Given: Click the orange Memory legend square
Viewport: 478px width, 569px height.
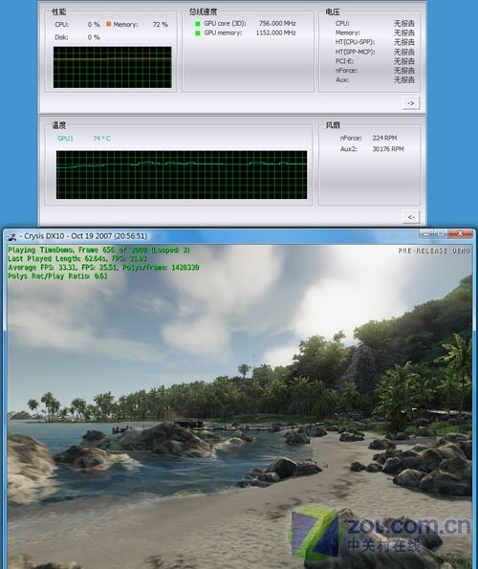Looking at the screenshot, I should [108, 24].
